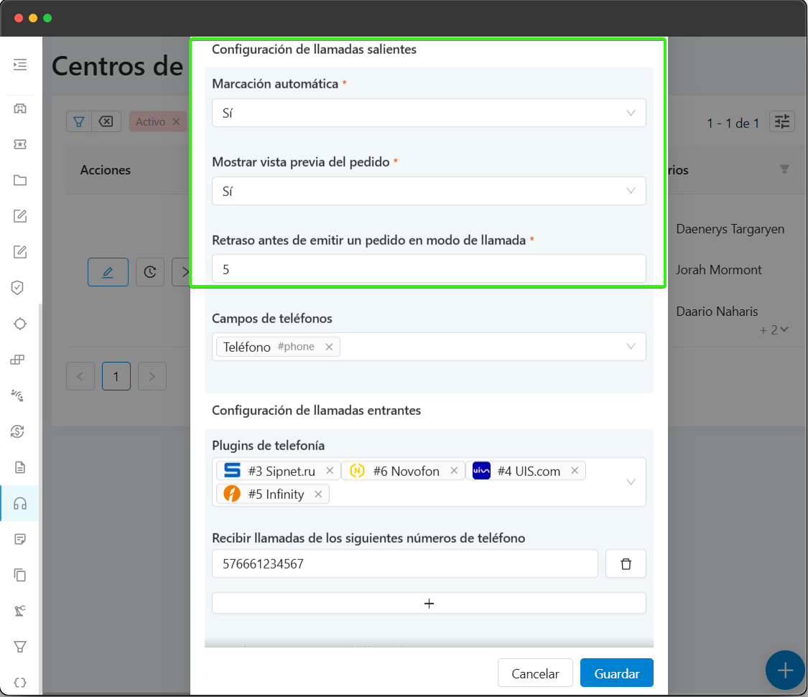This screenshot has height=697, width=808.
Task: Open the filter funnel icon in toolbar
Action: [x=79, y=122]
